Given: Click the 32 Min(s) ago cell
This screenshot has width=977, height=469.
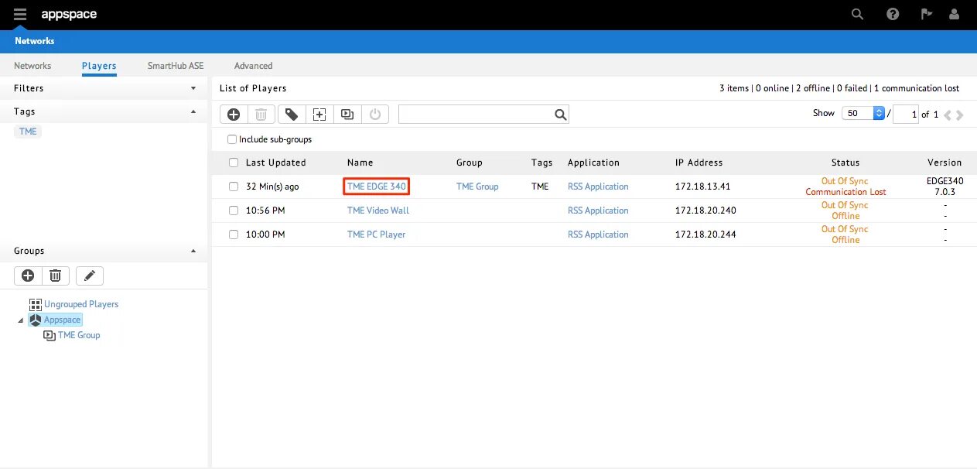Looking at the screenshot, I should click(272, 187).
